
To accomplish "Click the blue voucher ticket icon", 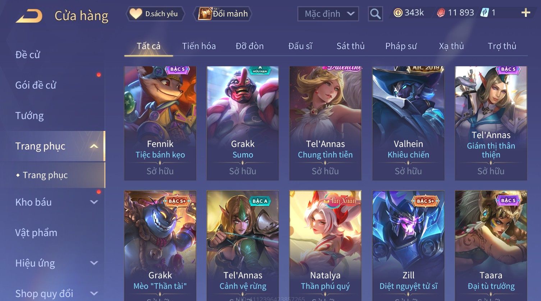I will tap(485, 13).
